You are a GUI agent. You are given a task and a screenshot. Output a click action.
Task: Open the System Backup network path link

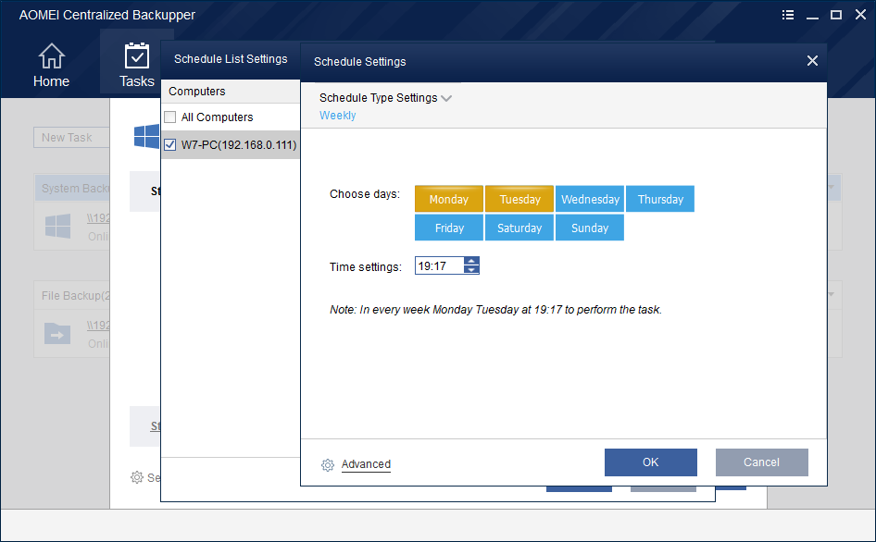pos(98,218)
